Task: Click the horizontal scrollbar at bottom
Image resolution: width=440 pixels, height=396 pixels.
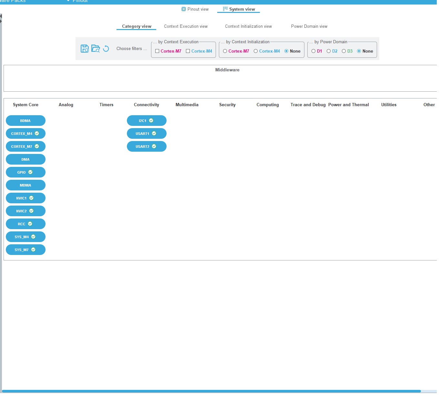Action: pos(211,391)
